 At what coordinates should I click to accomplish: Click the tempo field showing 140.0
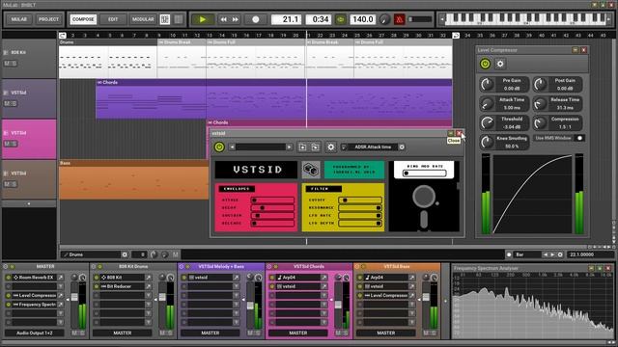(362, 19)
